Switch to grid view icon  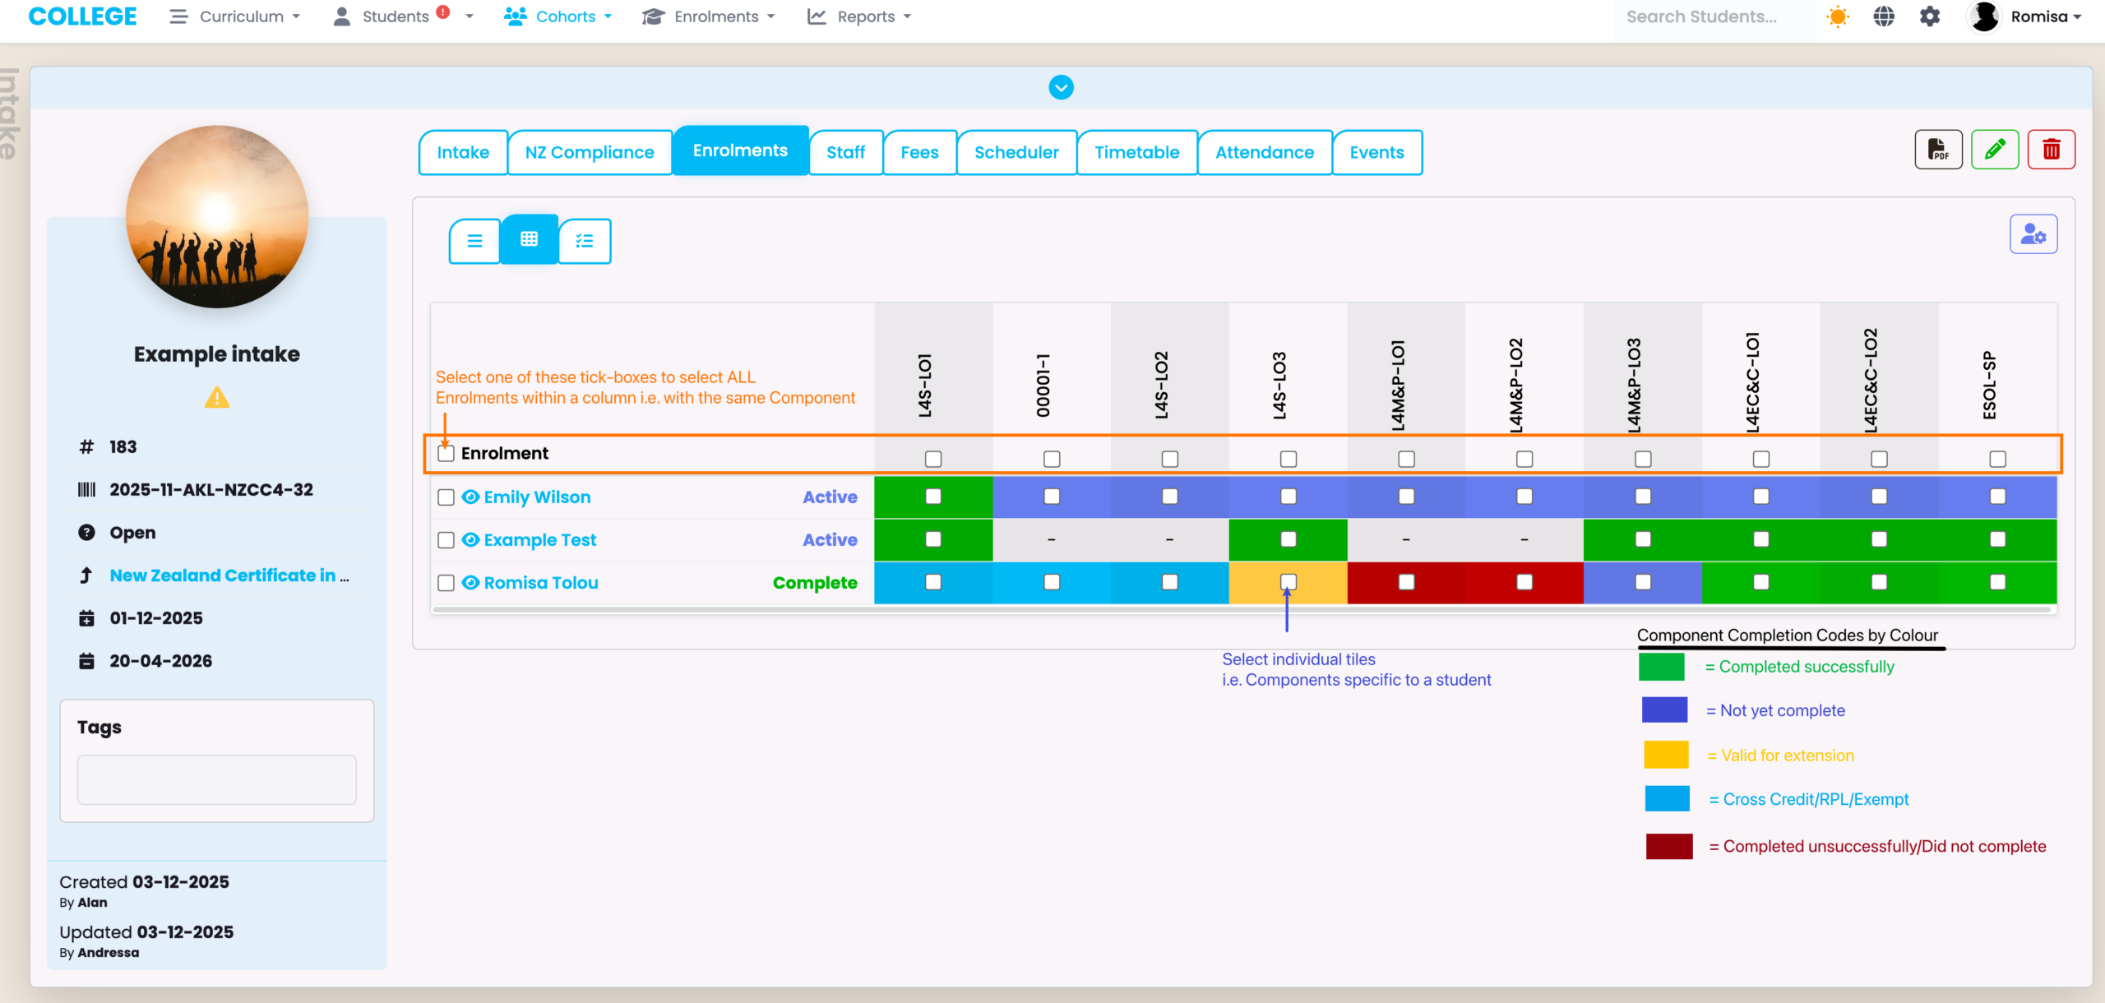pos(529,239)
